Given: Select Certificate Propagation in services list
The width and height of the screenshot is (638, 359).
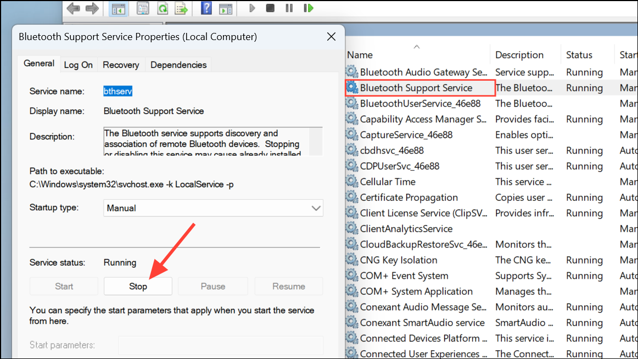Looking at the screenshot, I should [x=409, y=197].
